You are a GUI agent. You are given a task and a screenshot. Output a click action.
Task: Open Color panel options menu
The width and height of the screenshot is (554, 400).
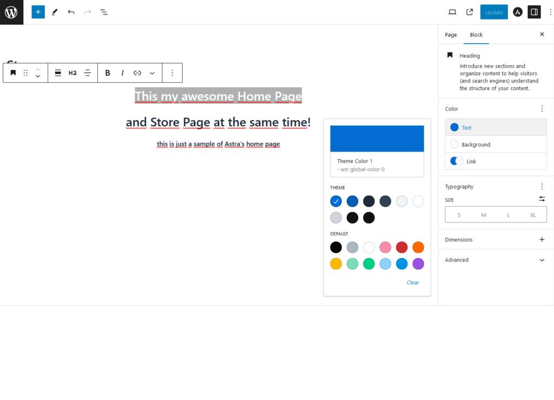coord(542,109)
